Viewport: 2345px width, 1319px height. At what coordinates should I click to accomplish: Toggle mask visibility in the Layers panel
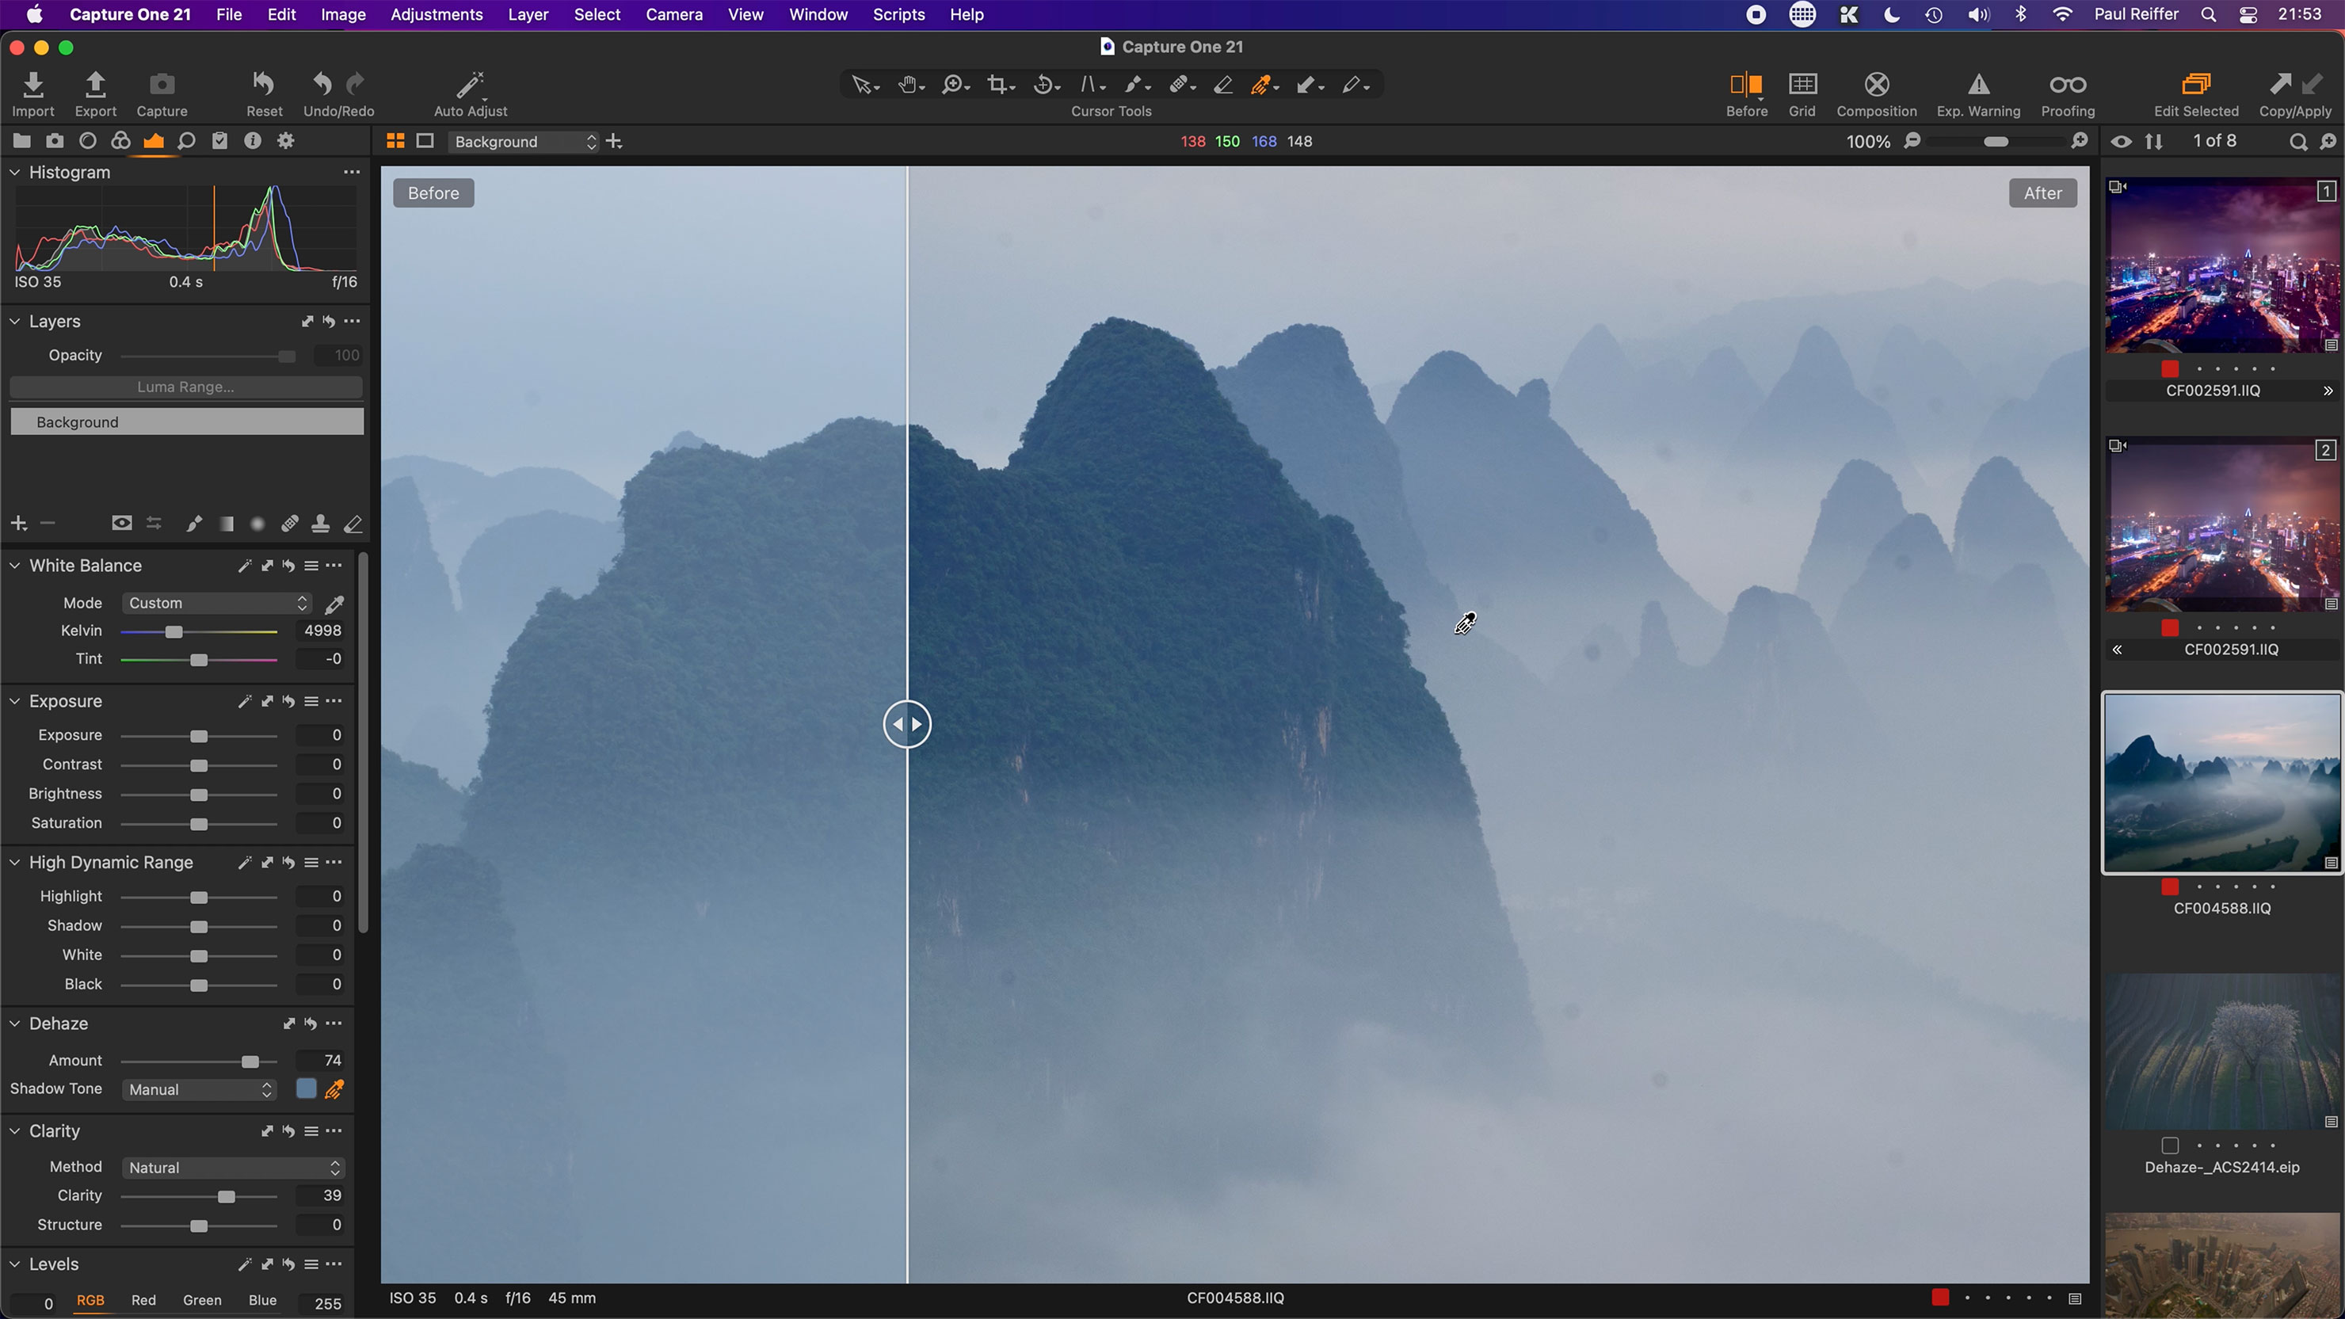(121, 523)
